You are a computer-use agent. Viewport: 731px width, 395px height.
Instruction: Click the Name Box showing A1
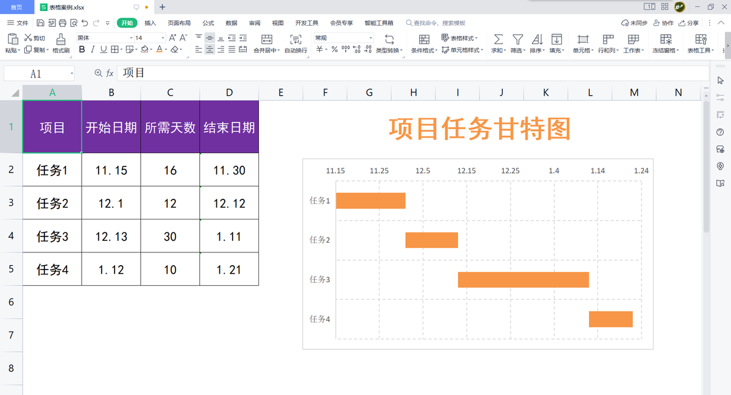tap(39, 73)
